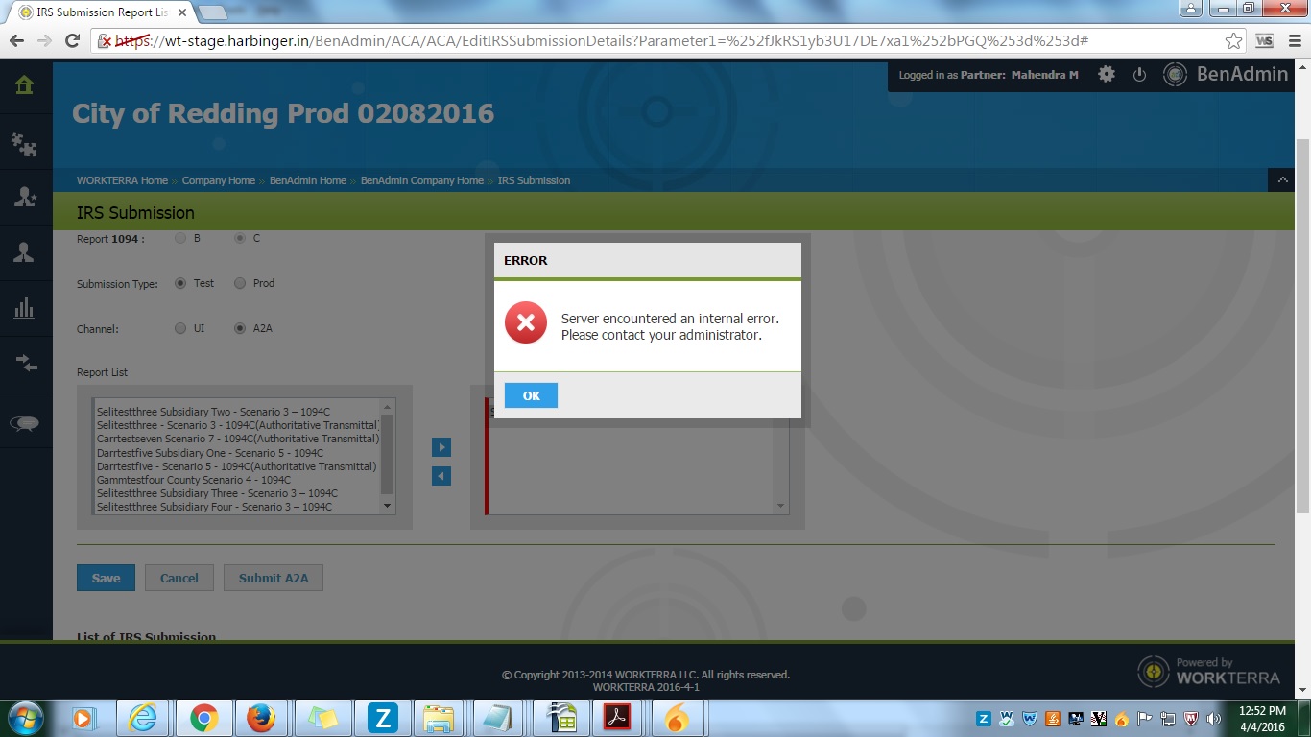Open the transfer arrows sidebar icon
This screenshot has width=1311, height=737.
[25, 363]
